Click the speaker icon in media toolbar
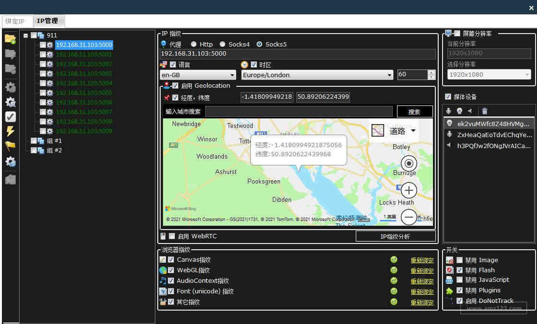Viewport: 537px width, 324px height. [x=470, y=111]
